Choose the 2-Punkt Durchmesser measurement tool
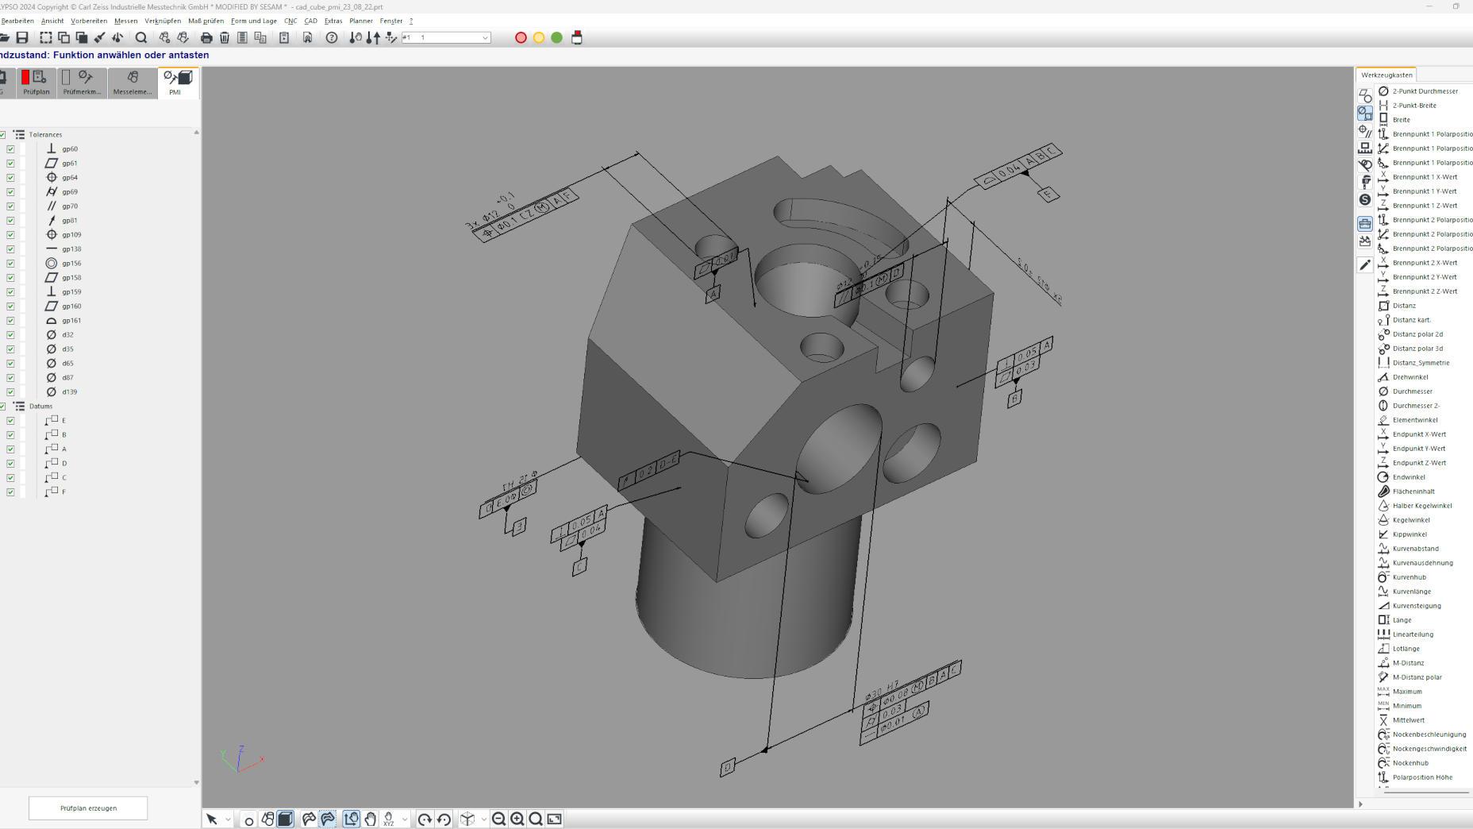1473x829 pixels. point(1425,91)
